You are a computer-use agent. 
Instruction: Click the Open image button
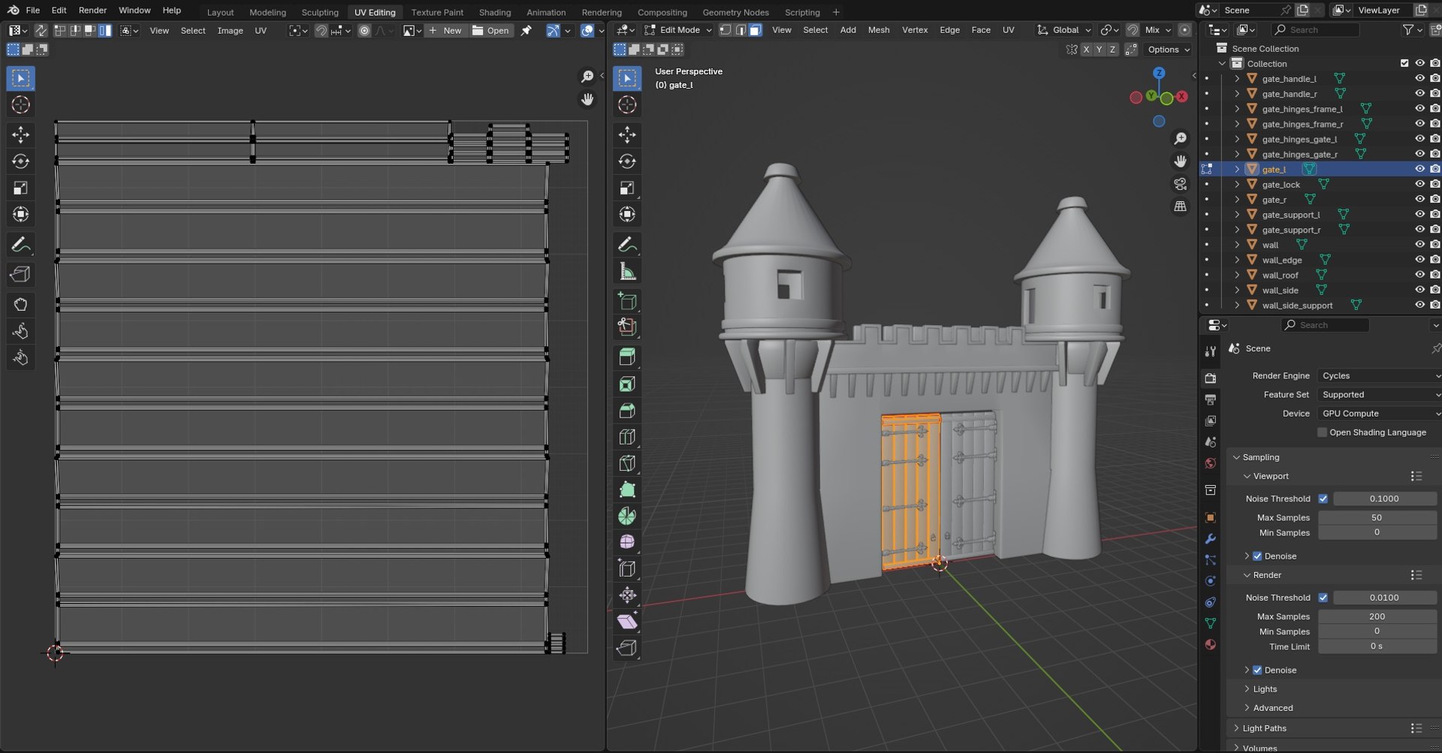(x=490, y=31)
